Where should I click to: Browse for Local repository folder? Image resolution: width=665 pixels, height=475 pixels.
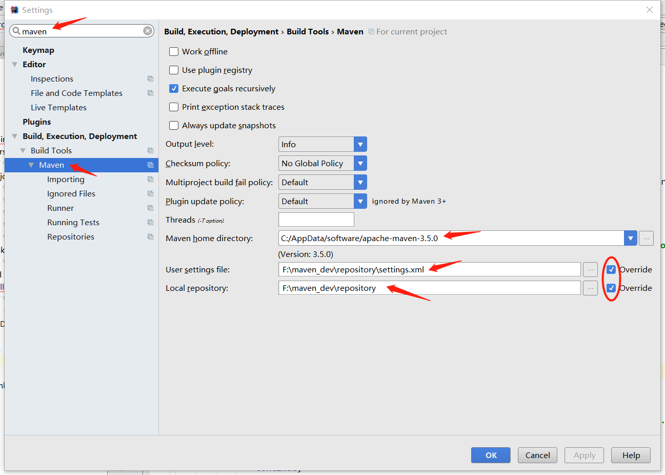pyautogui.click(x=590, y=288)
